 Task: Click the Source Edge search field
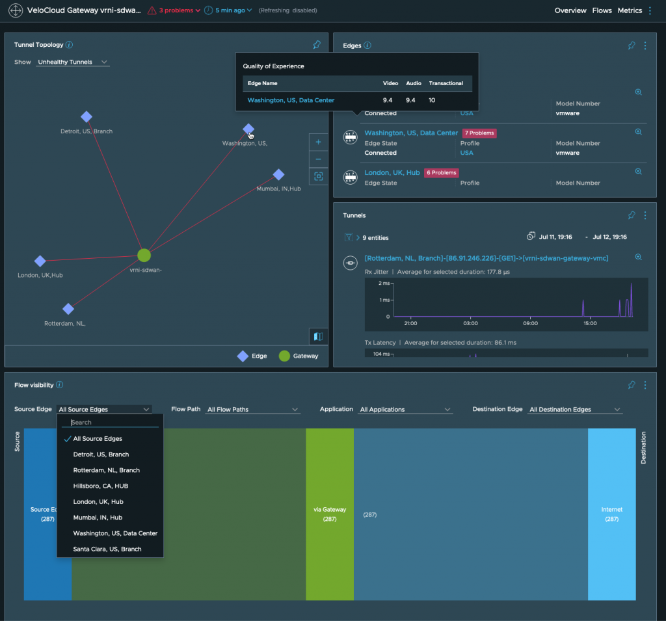pos(111,422)
